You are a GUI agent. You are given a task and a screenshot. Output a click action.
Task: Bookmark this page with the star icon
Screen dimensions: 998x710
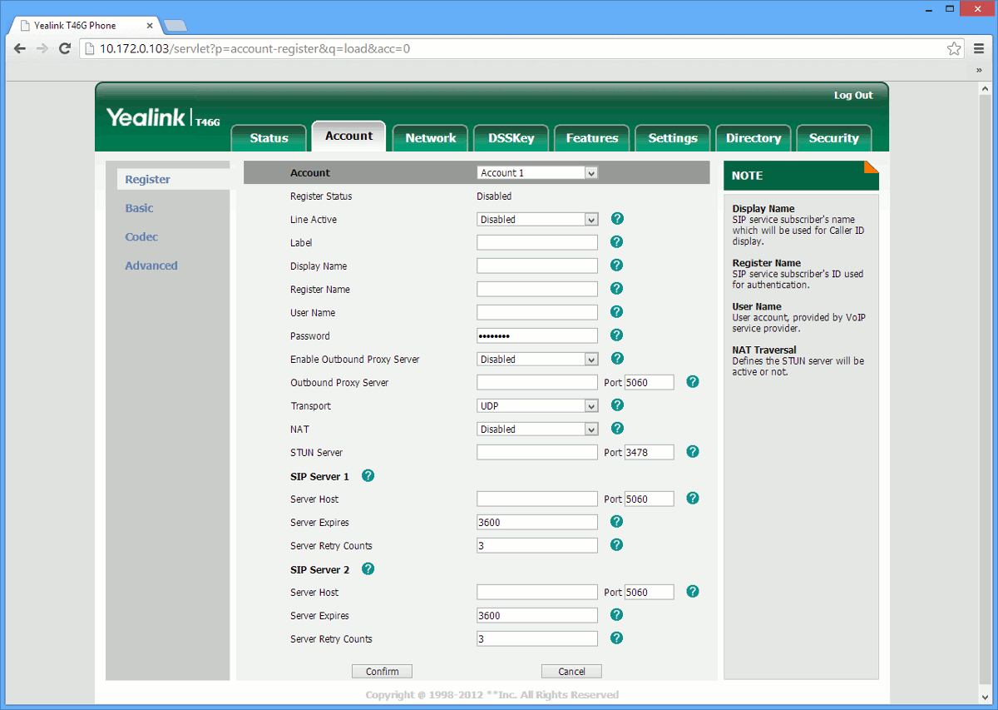(954, 48)
